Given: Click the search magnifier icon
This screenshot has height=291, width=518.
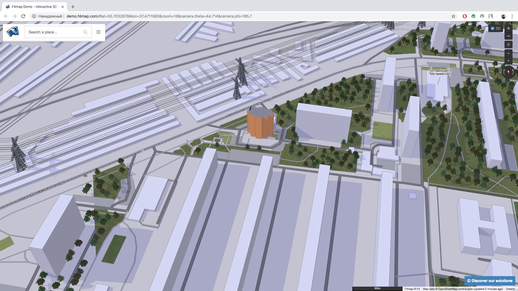Looking at the screenshot, I should (85, 32).
